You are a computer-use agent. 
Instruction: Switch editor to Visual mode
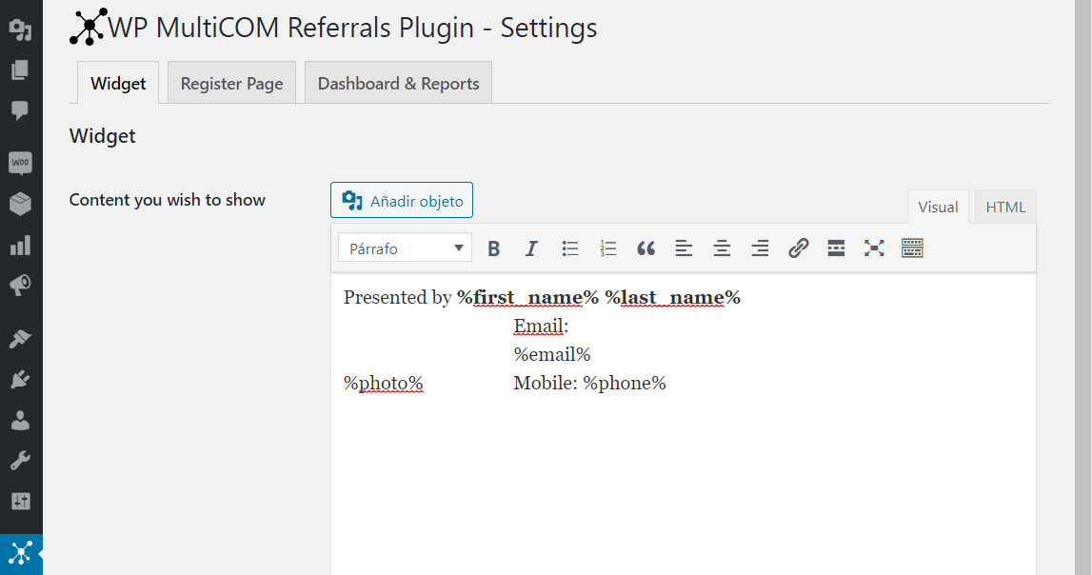(x=938, y=207)
